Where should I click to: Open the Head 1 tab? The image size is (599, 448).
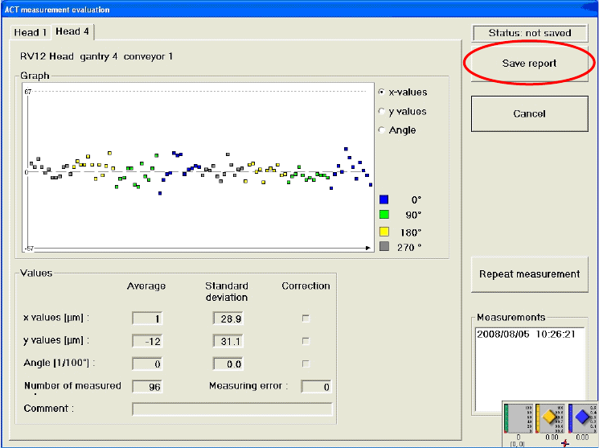[x=31, y=32]
